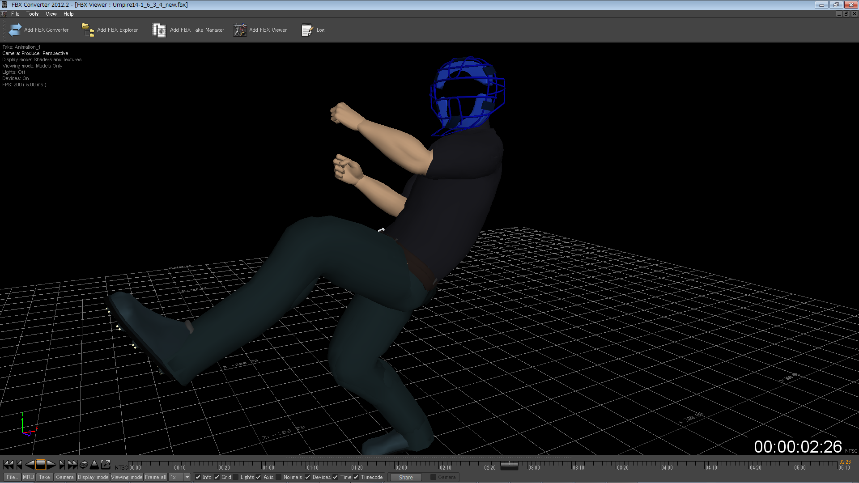Click the export arrow icon near timeline

click(106, 465)
